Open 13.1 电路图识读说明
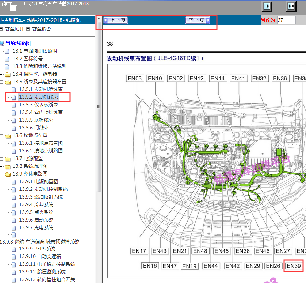The width and height of the screenshot is (306, 283). (x=35, y=51)
